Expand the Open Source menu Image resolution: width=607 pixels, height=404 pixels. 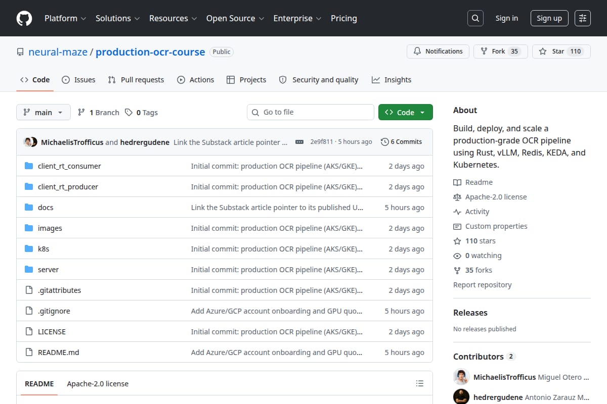(x=235, y=18)
